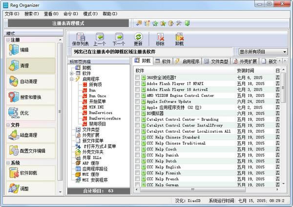Collapse the 系统 sidebar group
Image resolution: width=293 pixels, height=207 pixels.
click(8, 163)
